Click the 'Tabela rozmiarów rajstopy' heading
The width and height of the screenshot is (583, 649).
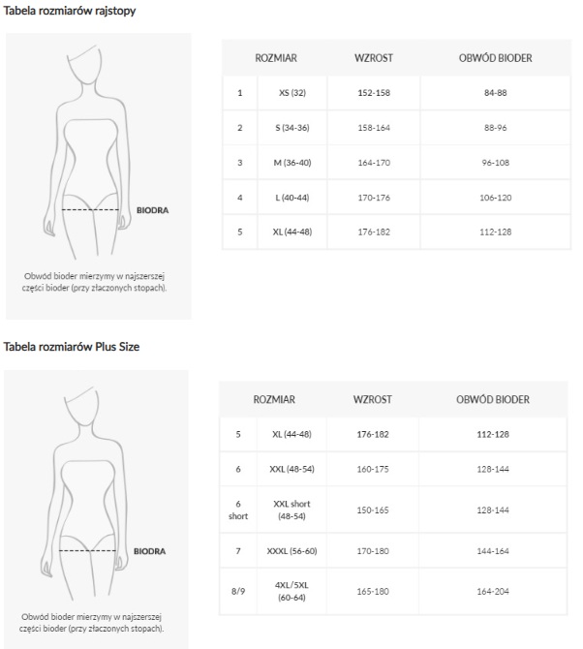69,12
